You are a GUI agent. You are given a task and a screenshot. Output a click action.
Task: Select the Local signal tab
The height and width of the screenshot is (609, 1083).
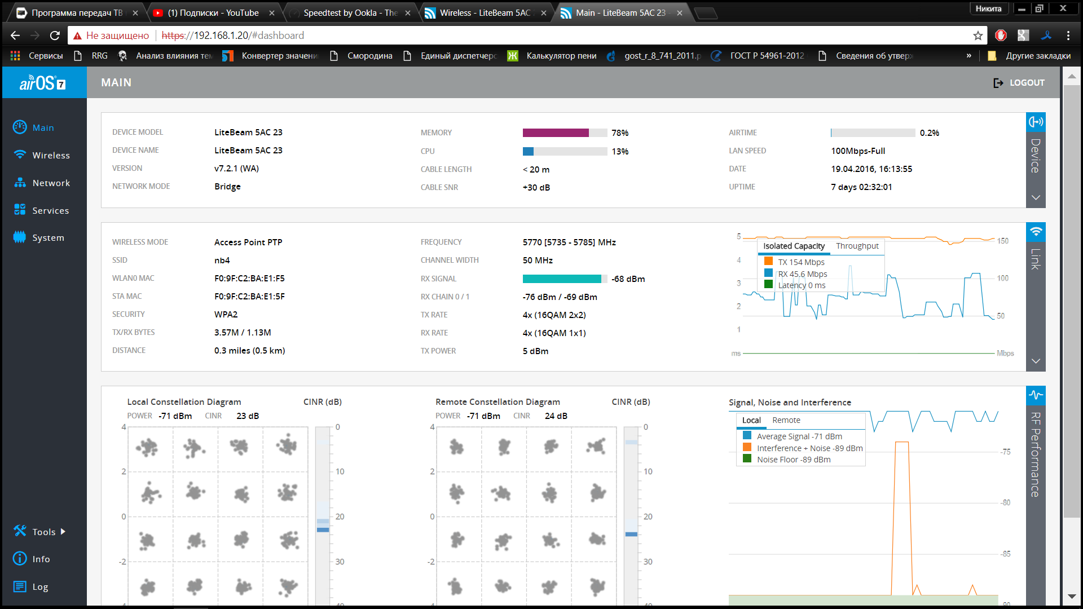pos(751,420)
